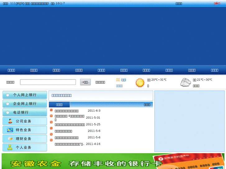This screenshot has height=169, width=226.
Task: Click the green people icon beside 个人业务
Action: click(x=10, y=147)
